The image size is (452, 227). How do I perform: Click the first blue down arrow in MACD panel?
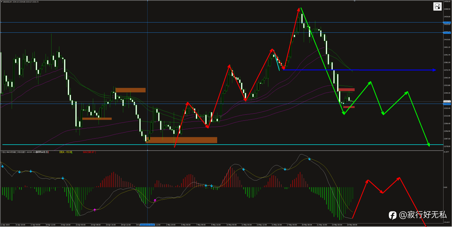pos(3,166)
